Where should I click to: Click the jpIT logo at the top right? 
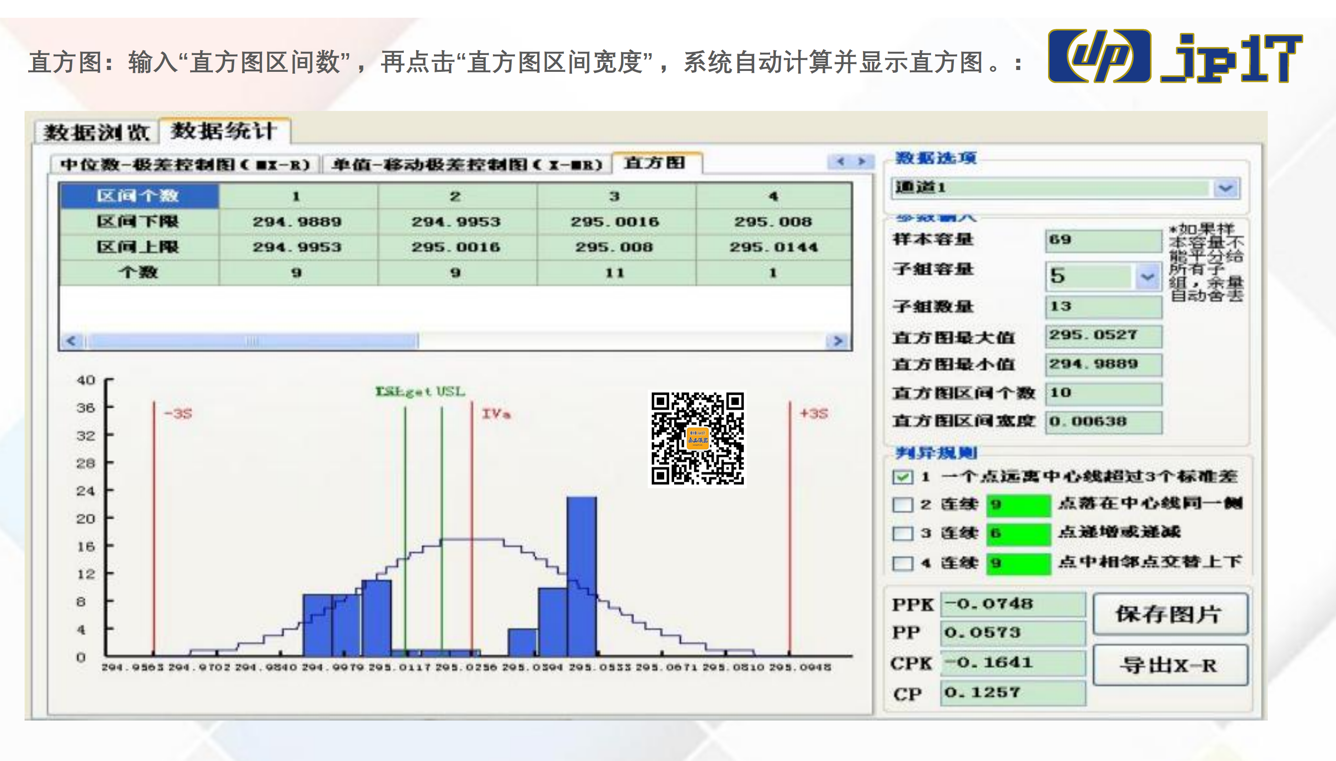[1175, 57]
